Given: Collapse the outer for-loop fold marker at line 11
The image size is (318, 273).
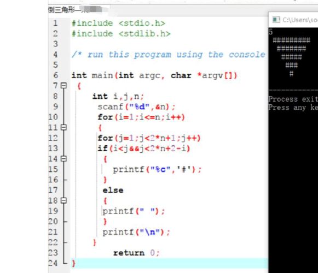Looking at the screenshot, I should point(63,128).
